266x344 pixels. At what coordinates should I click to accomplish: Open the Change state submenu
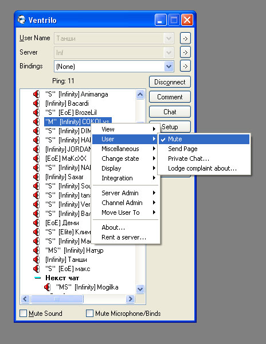[x=126, y=159]
